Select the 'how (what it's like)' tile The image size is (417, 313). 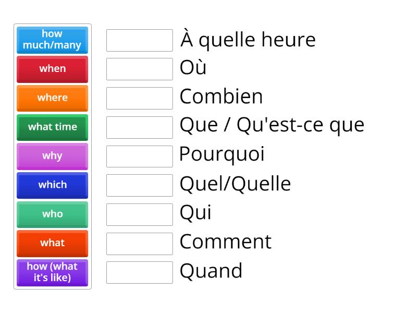tap(52, 272)
